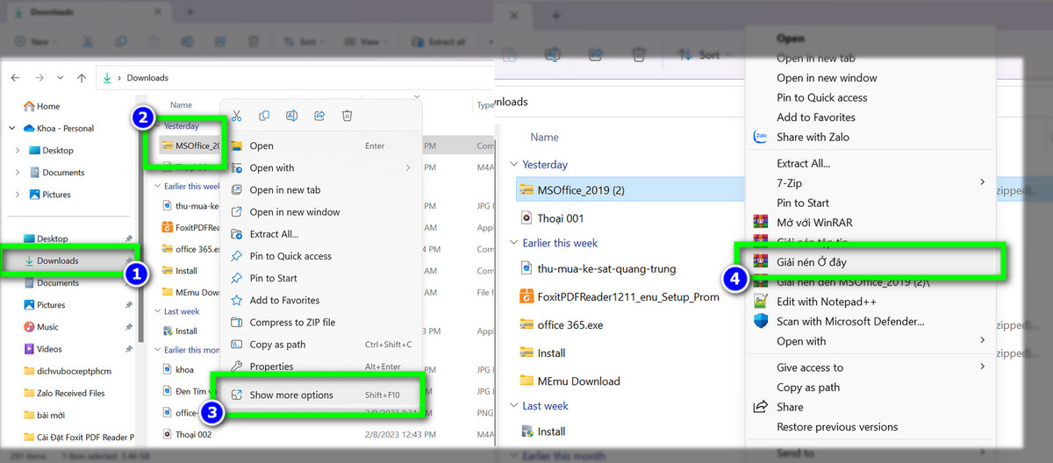
Task: Click the Copy icon in context menu top row
Action: click(x=264, y=115)
